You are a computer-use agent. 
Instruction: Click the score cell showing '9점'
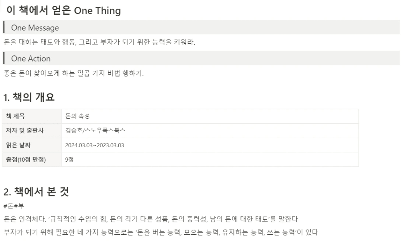click(210, 159)
